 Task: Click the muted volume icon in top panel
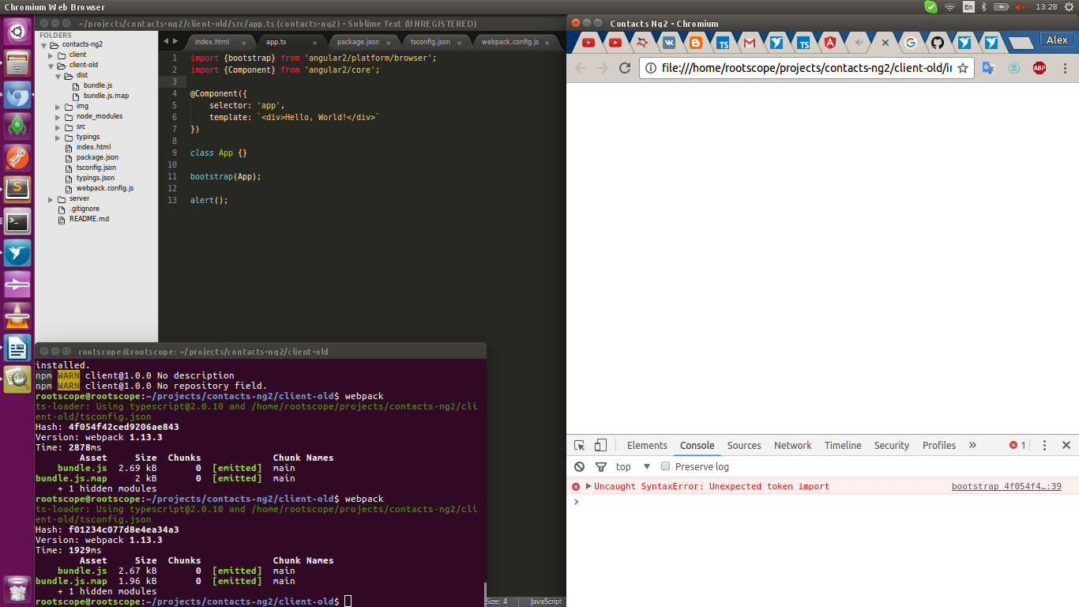point(1020,6)
